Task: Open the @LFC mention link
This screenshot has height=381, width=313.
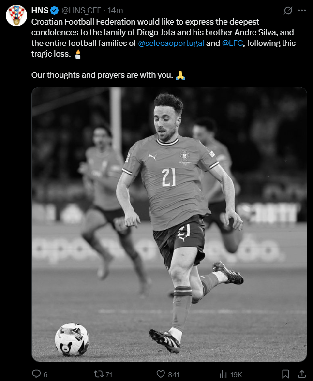Action: [232, 43]
